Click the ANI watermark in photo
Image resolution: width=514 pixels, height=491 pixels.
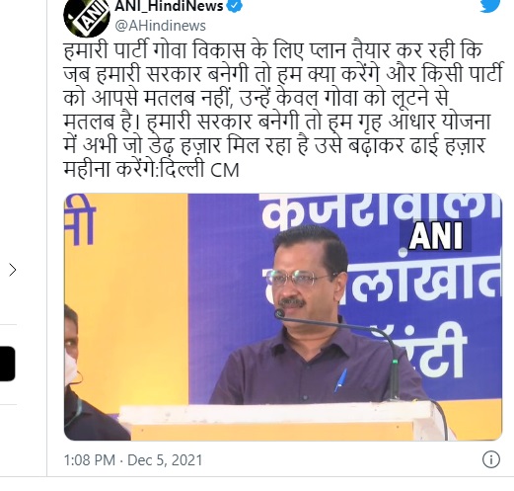(x=436, y=236)
